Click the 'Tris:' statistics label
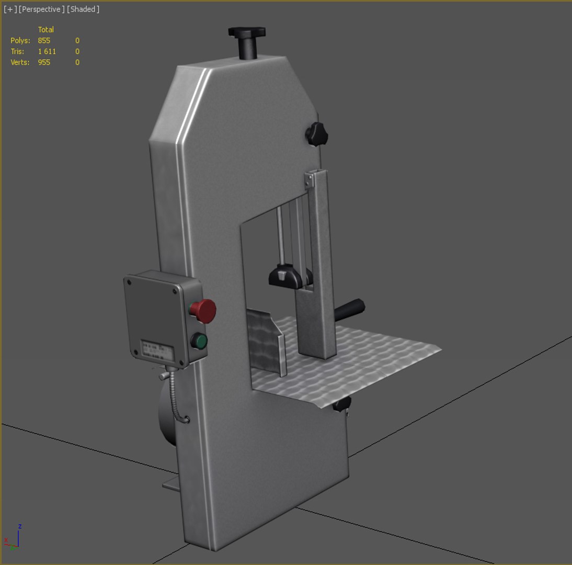 [x=17, y=51]
